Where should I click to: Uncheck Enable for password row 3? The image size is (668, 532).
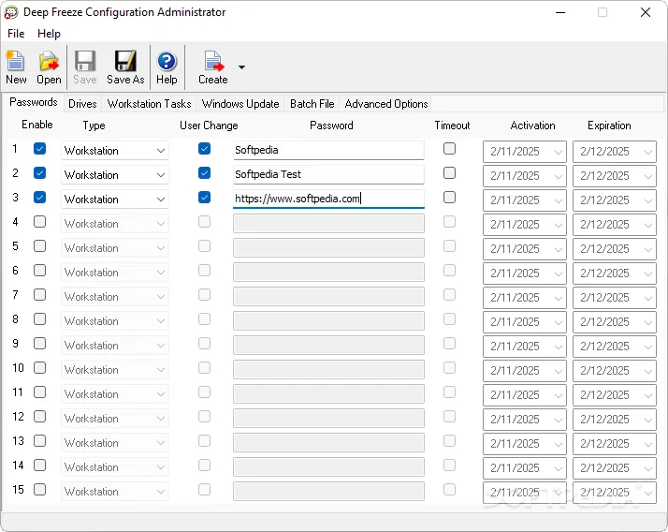pyautogui.click(x=39, y=197)
